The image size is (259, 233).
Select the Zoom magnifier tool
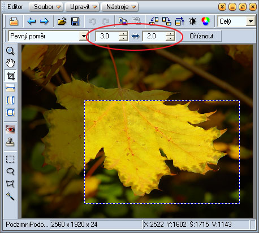tap(10, 51)
